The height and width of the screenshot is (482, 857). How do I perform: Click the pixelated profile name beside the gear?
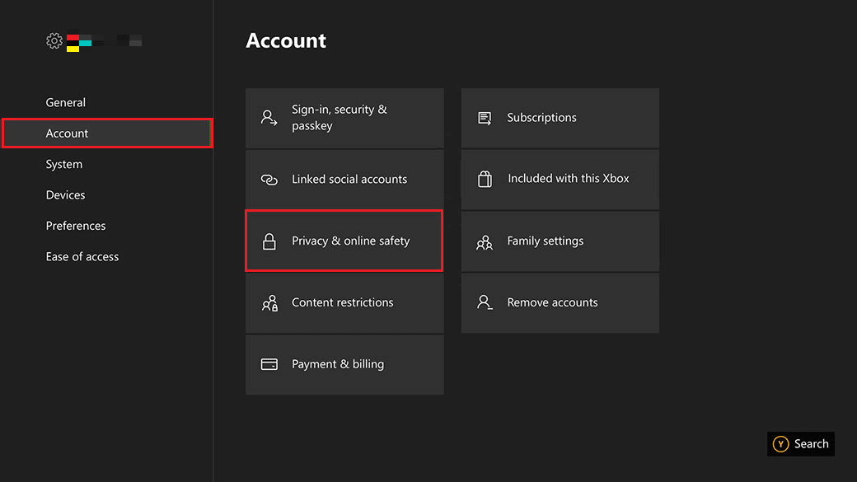(104, 41)
